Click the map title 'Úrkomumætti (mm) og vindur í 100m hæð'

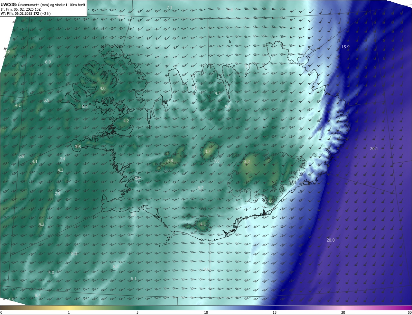51,5
